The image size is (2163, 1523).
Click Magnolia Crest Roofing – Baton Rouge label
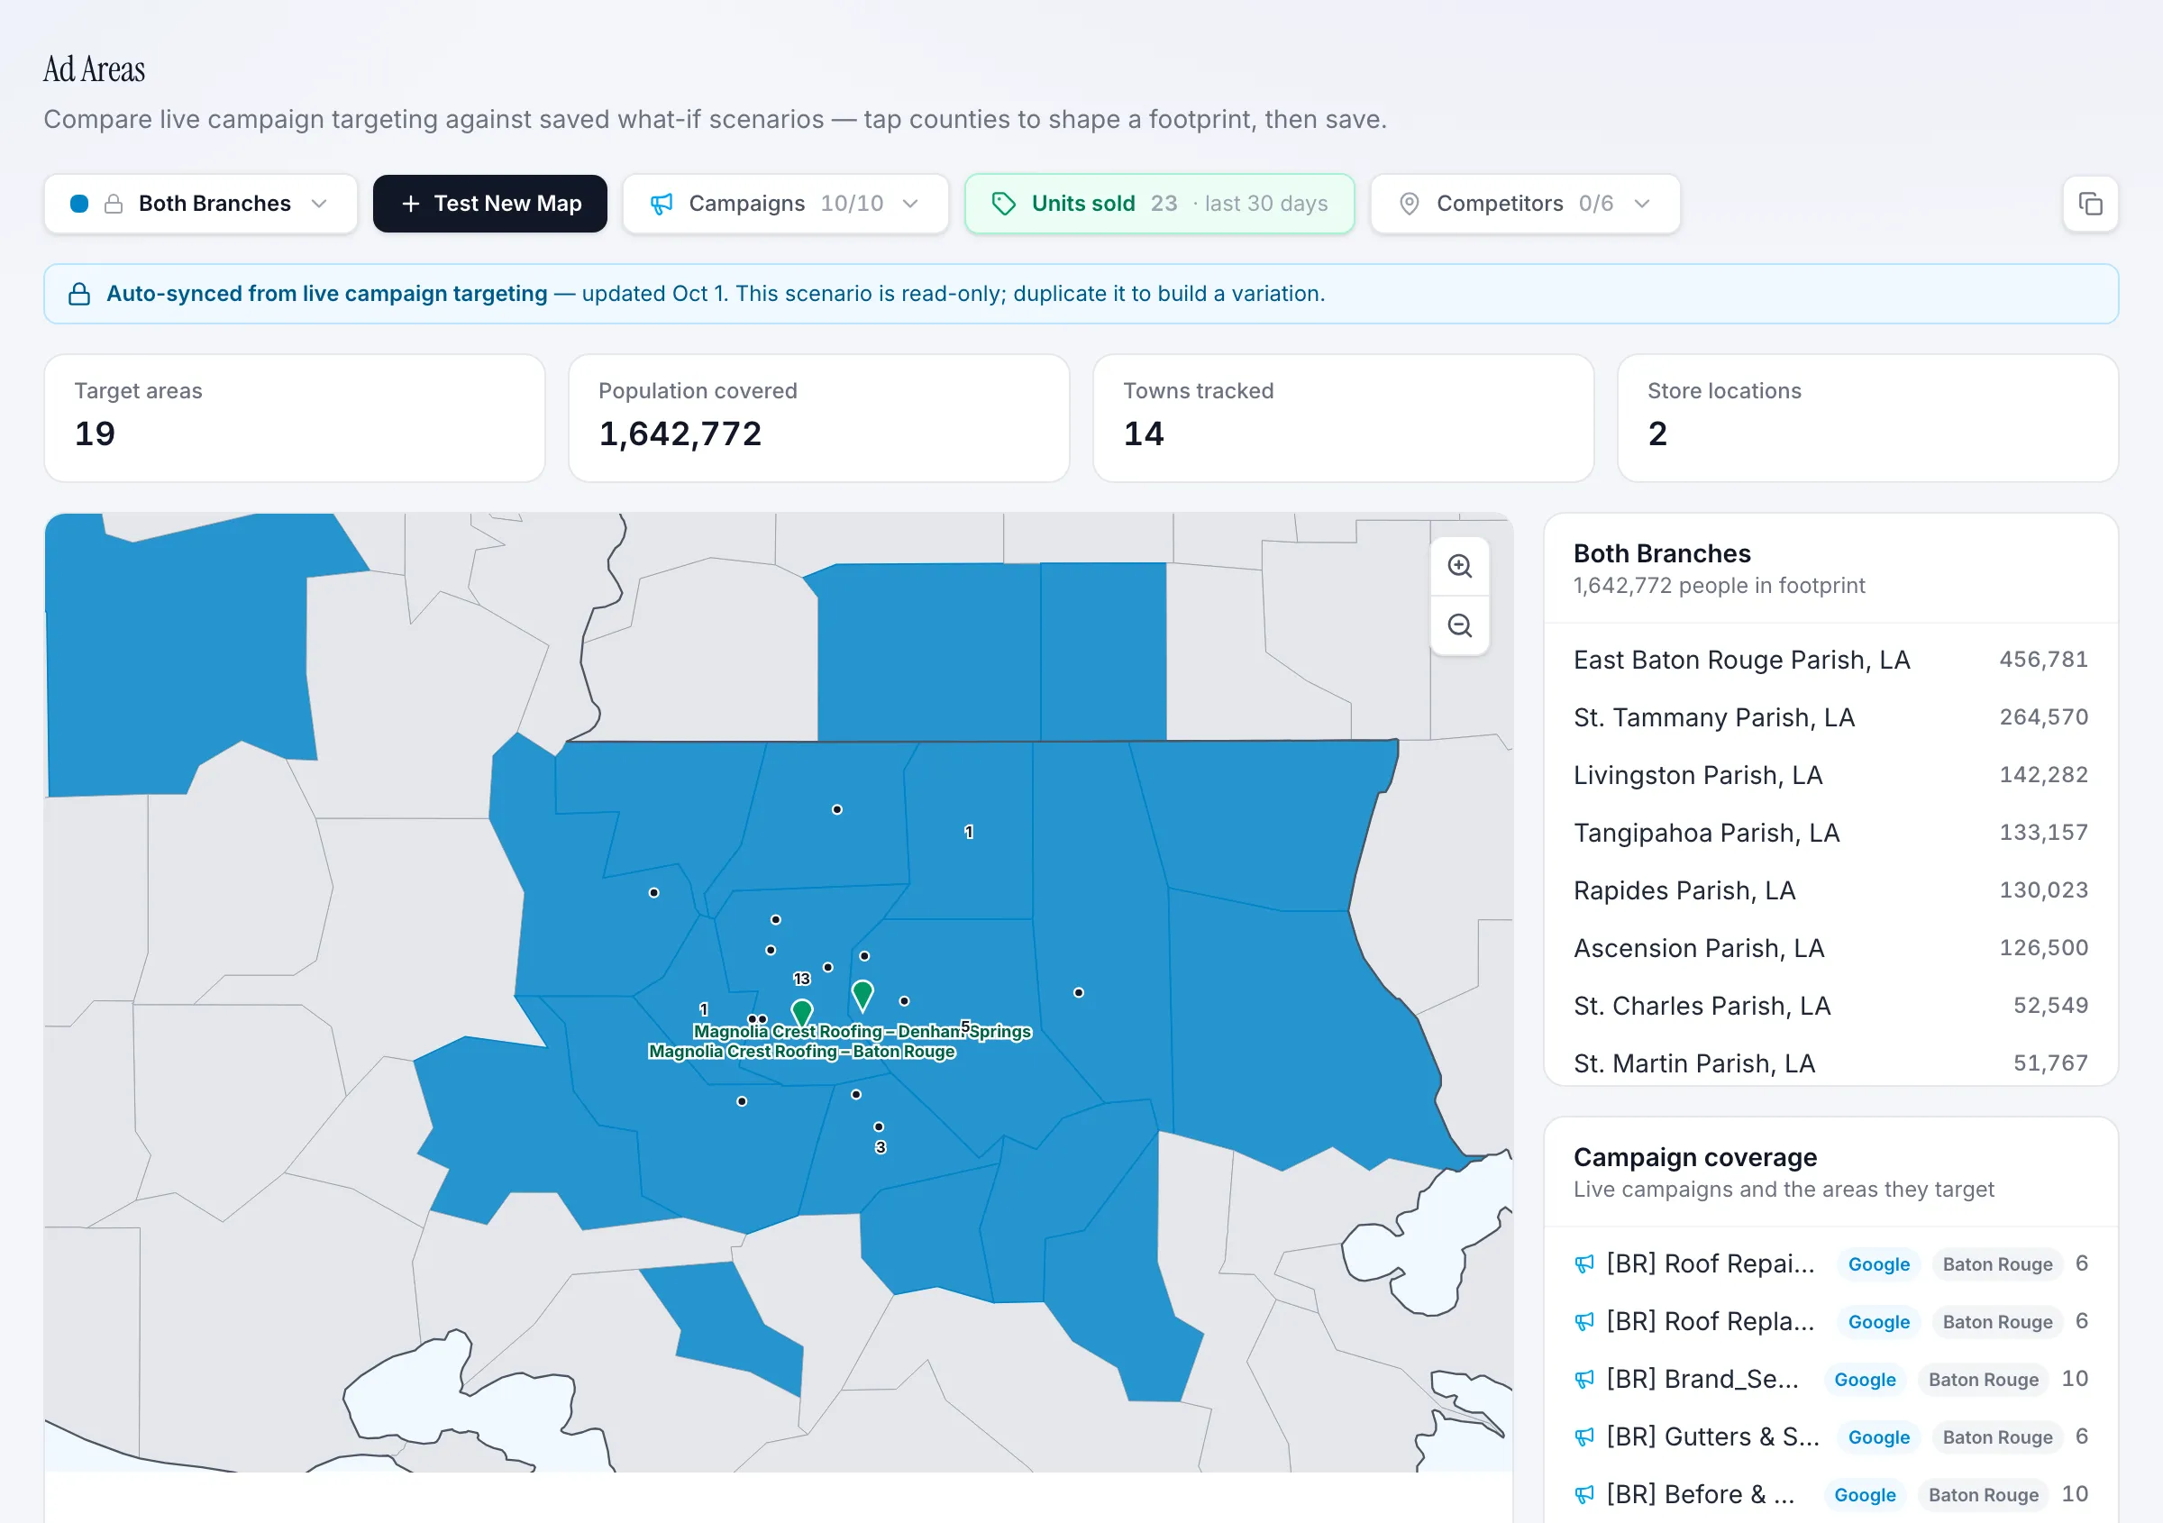(x=802, y=1051)
